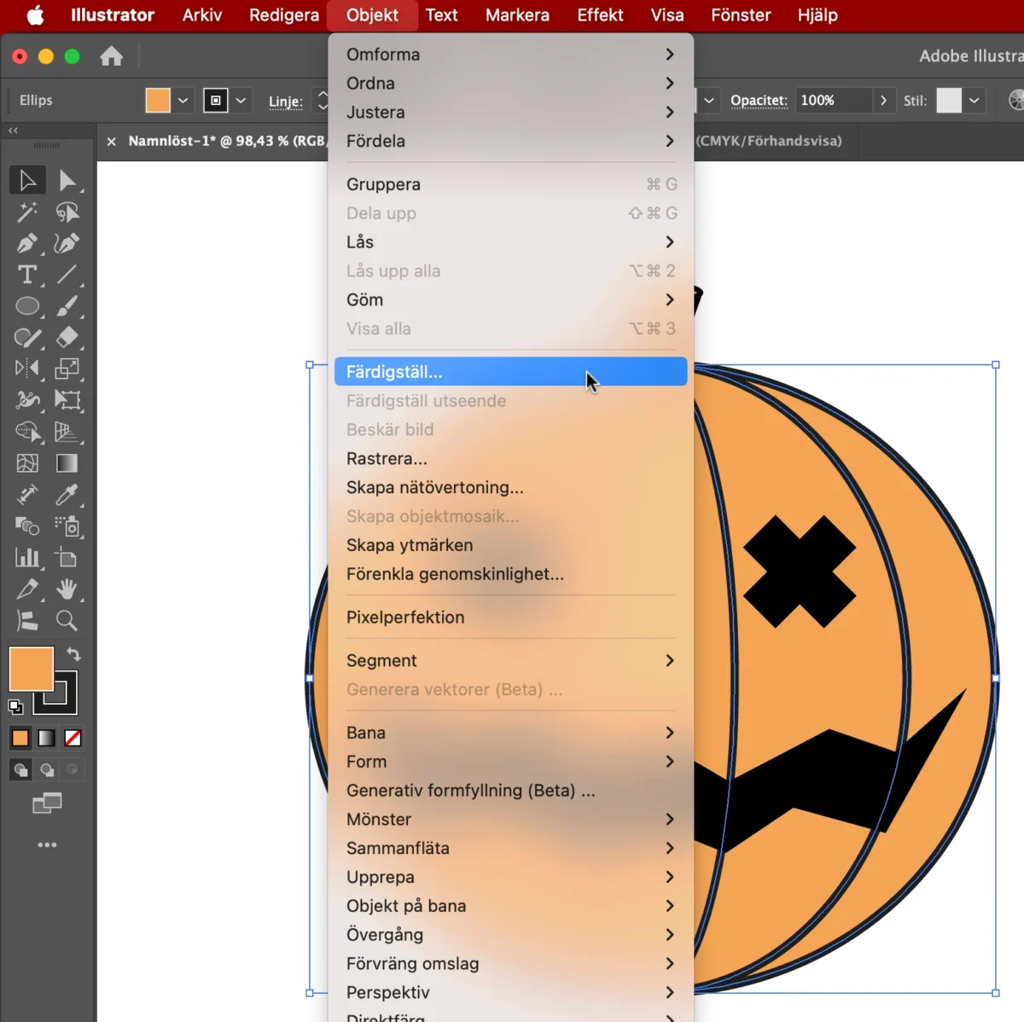The image size is (1024, 1022).
Task: Pick the Lasso tool
Action: point(67,212)
